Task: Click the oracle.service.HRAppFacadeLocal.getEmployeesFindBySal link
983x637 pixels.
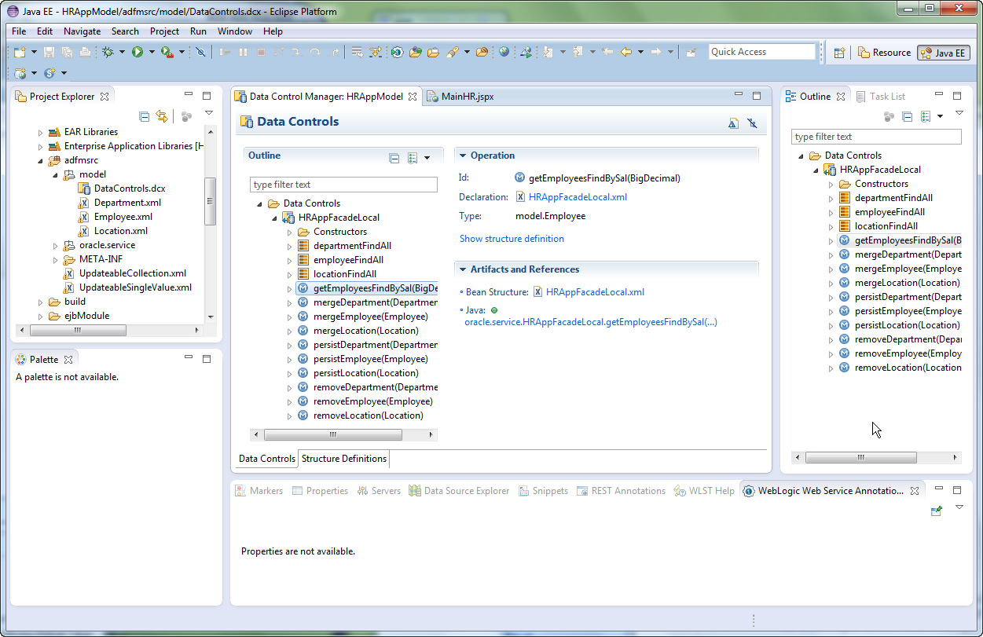Action: click(x=590, y=322)
